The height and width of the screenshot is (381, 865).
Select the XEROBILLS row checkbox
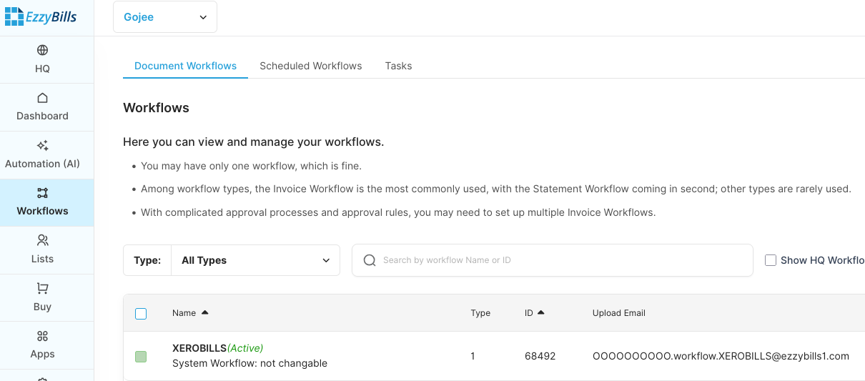point(141,356)
